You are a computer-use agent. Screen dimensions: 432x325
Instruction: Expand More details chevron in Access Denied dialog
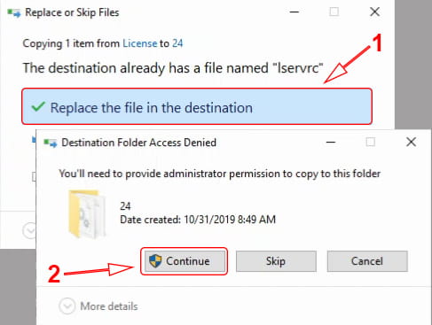[x=67, y=306]
